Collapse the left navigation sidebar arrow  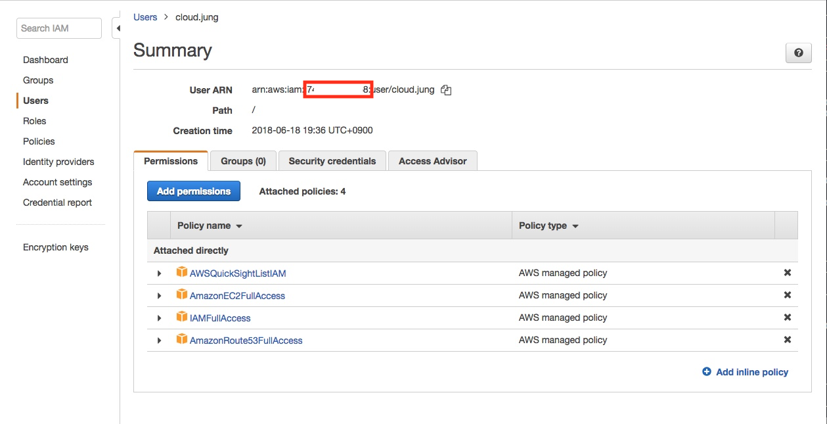(118, 28)
